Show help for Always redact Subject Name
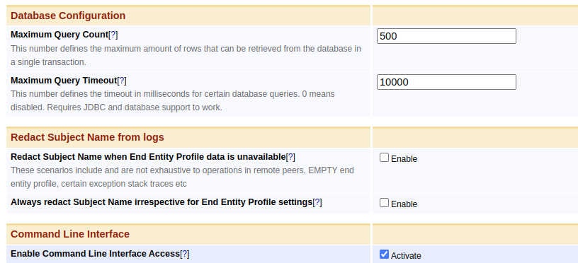 point(317,202)
